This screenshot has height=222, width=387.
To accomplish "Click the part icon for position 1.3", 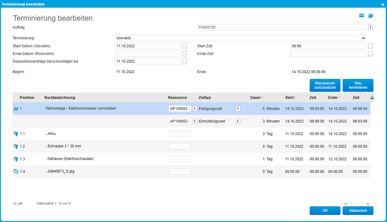I will coord(16,159).
